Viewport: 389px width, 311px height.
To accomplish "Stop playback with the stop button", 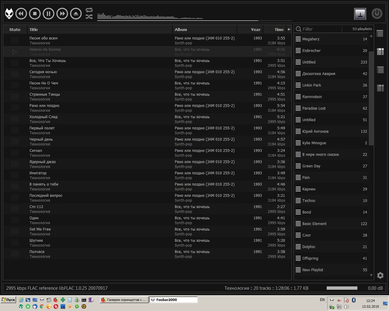I will (35, 14).
